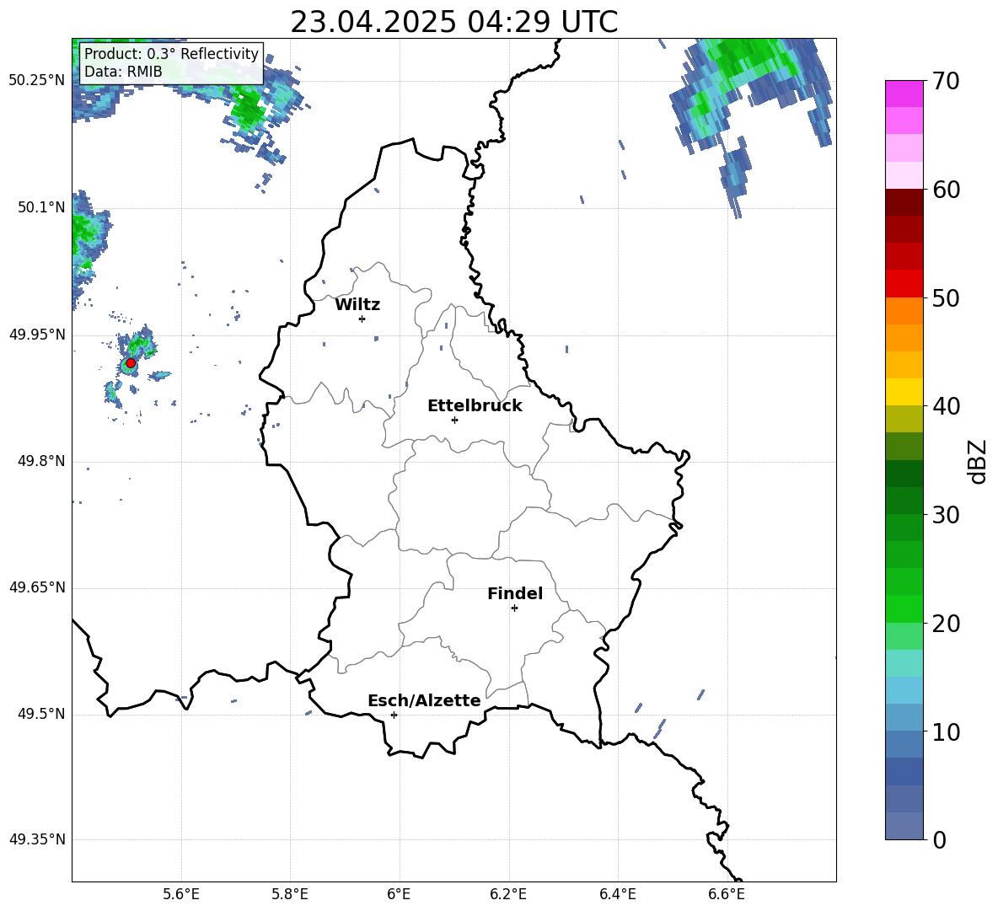The width and height of the screenshot is (998, 911).
Task: Click the 49.65°N latitude label
Action: pyautogui.click(x=37, y=587)
